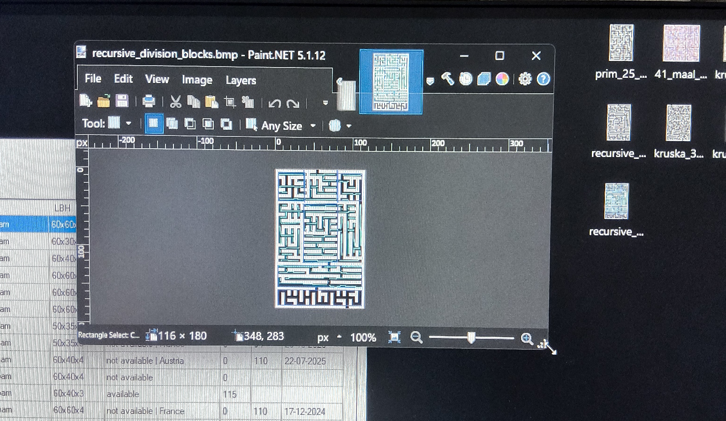Save the file using the floppy disk icon

tap(121, 100)
